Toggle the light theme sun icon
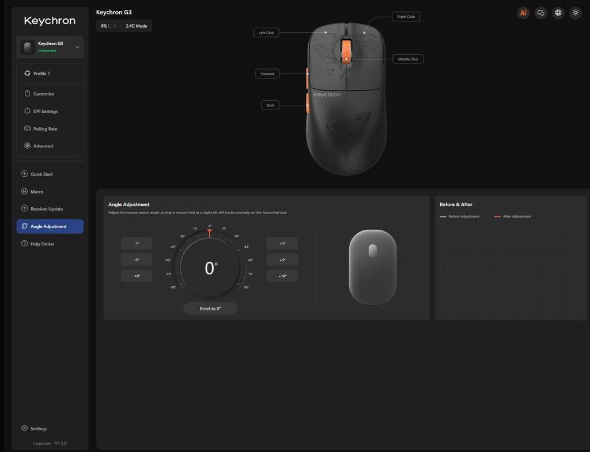The height and width of the screenshot is (452, 590). 576,13
